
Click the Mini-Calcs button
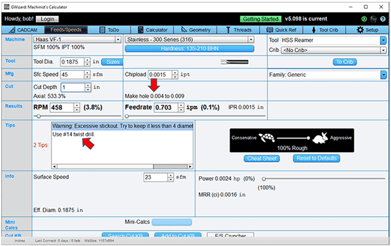(172, 222)
